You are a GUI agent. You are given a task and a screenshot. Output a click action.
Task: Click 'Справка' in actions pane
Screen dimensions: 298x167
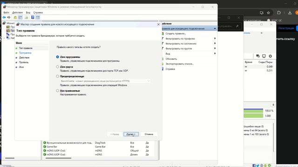[170, 69]
